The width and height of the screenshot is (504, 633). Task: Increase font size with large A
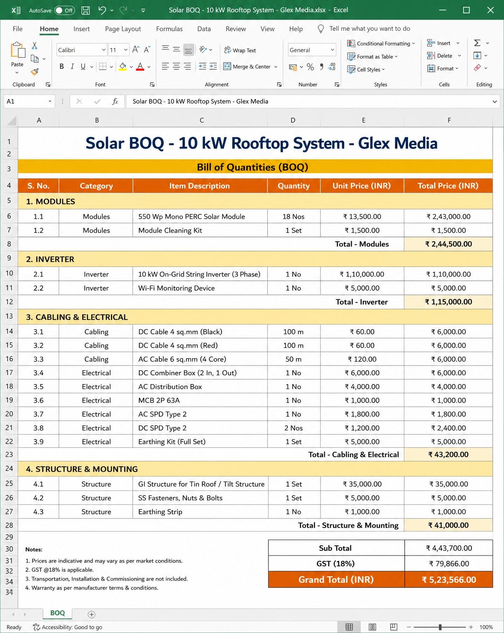coord(136,50)
